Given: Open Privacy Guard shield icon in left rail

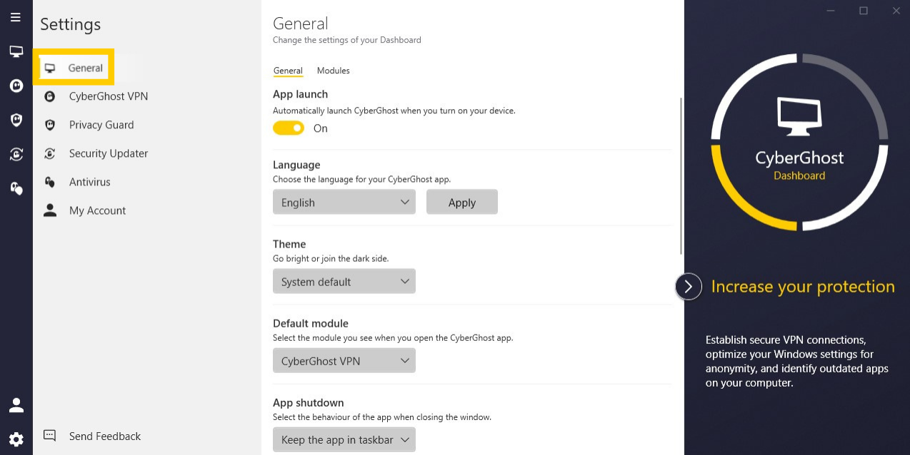Looking at the screenshot, I should (16, 120).
